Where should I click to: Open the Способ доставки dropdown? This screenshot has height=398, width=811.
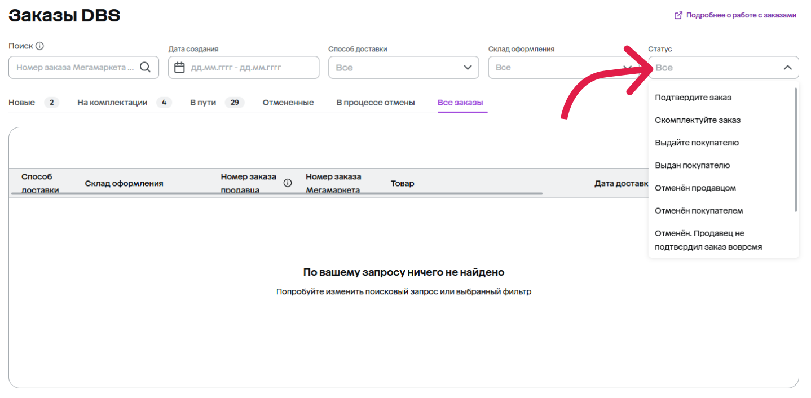[403, 68]
